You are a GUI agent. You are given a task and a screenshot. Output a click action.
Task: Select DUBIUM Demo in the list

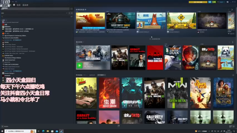pos(9,56)
